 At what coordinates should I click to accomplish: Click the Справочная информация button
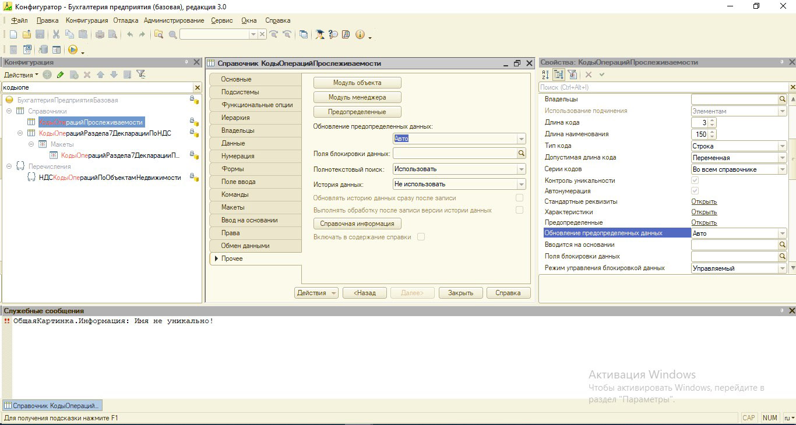click(357, 224)
